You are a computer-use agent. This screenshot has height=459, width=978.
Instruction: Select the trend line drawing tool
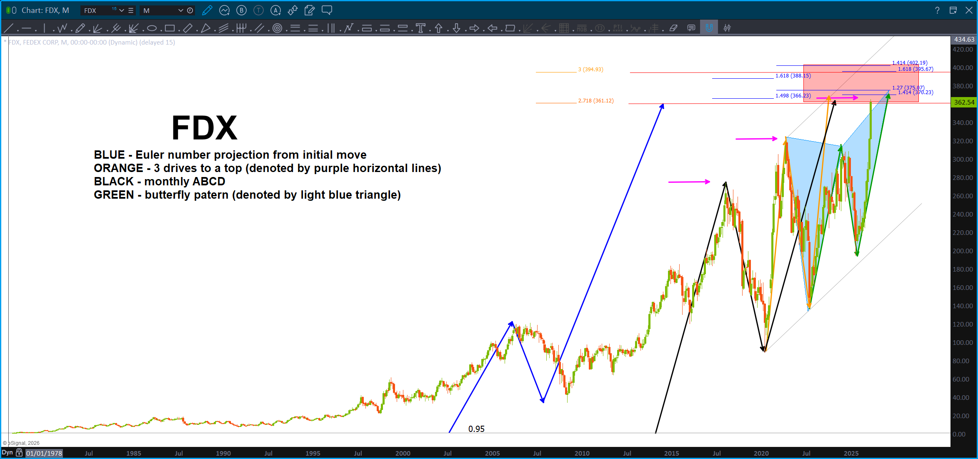click(8, 28)
